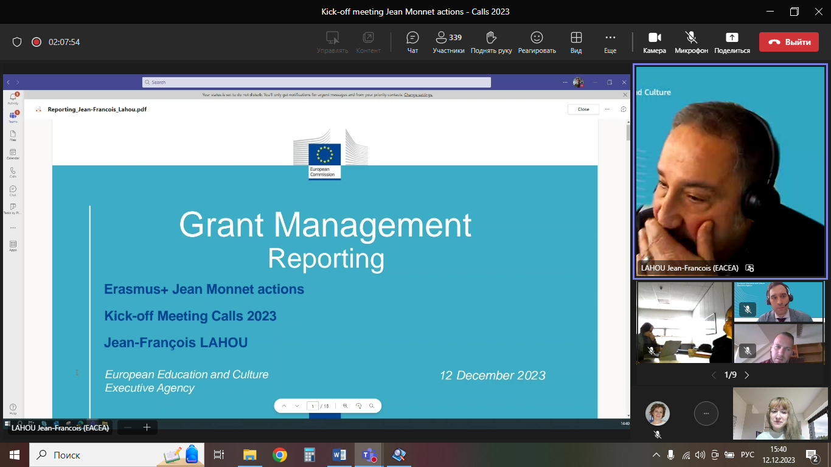Unmute the microphone (Микрофон)
Viewport: 831px width, 467px height.
pyautogui.click(x=691, y=43)
